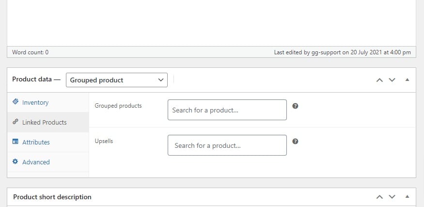The height and width of the screenshot is (207, 424).
Task: Click the 'Grouped products' label
Action: click(x=118, y=106)
